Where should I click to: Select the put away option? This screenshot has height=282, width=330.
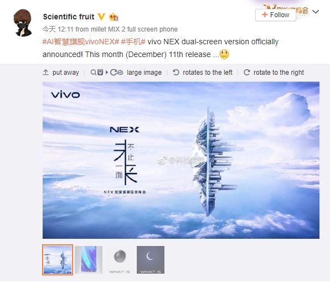pyautogui.click(x=66, y=73)
